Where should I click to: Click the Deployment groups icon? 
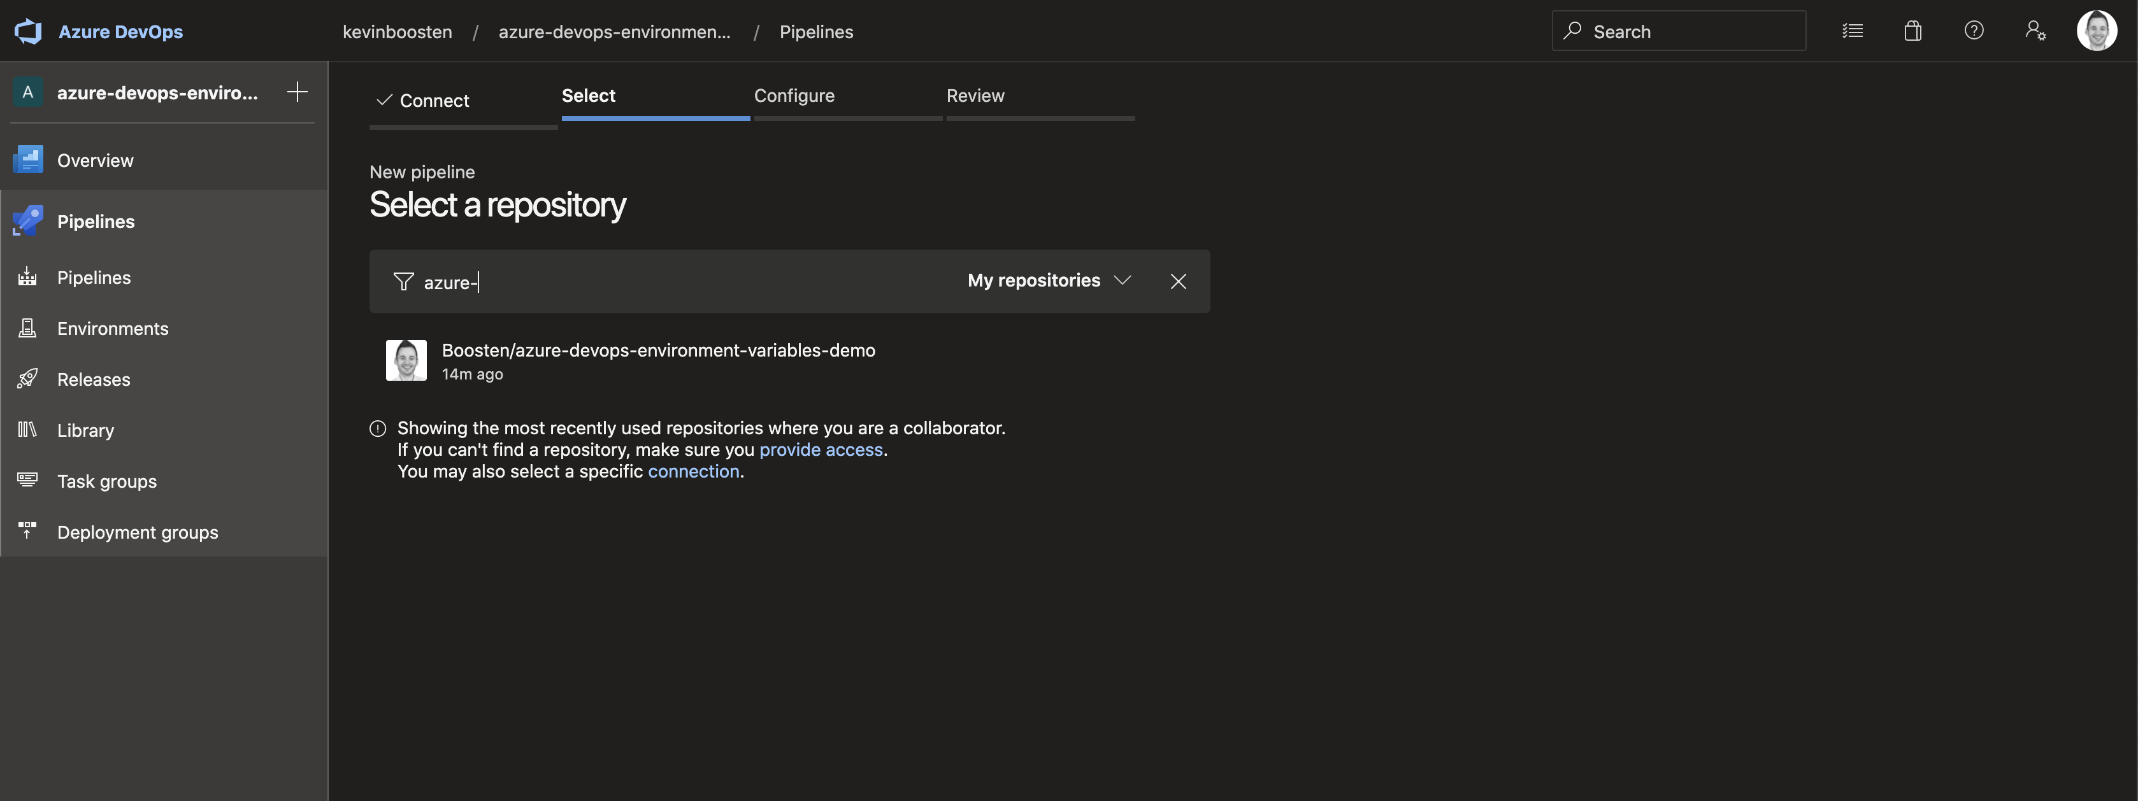(x=27, y=530)
